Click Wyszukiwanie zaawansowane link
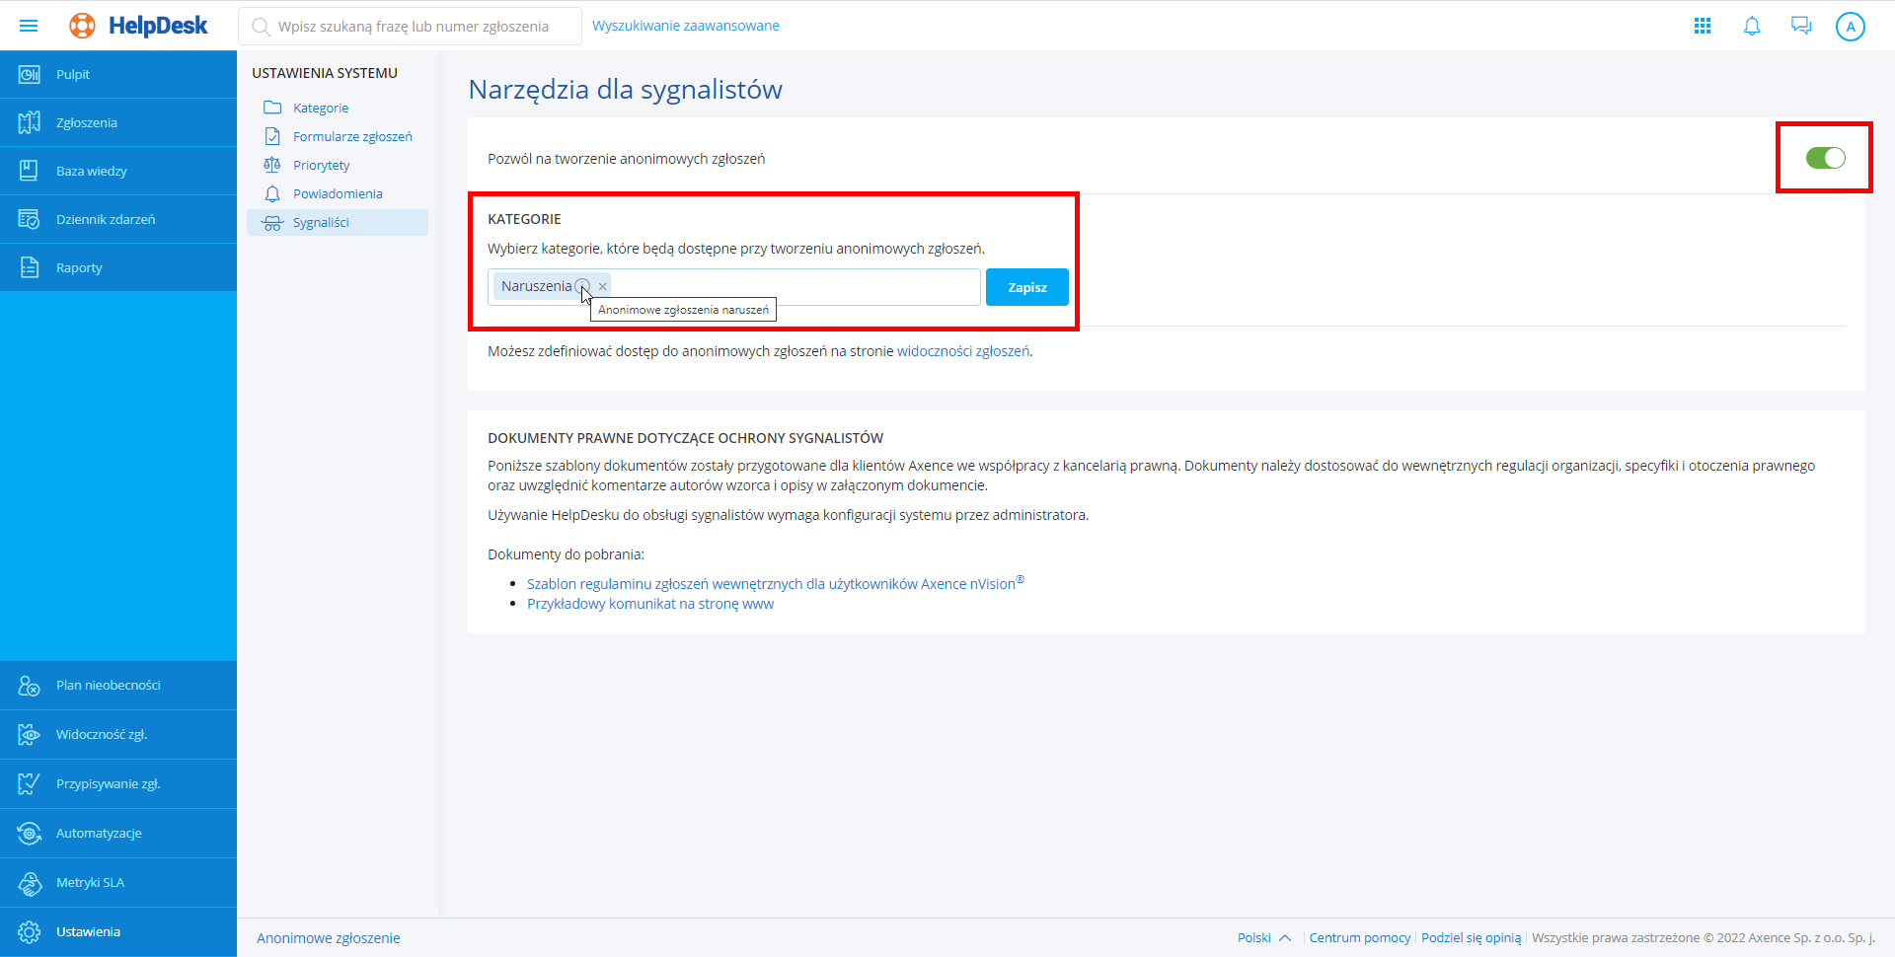 pos(685,26)
